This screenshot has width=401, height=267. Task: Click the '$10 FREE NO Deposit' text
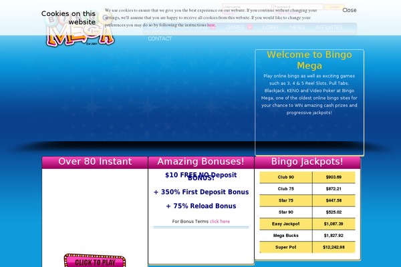(200, 175)
